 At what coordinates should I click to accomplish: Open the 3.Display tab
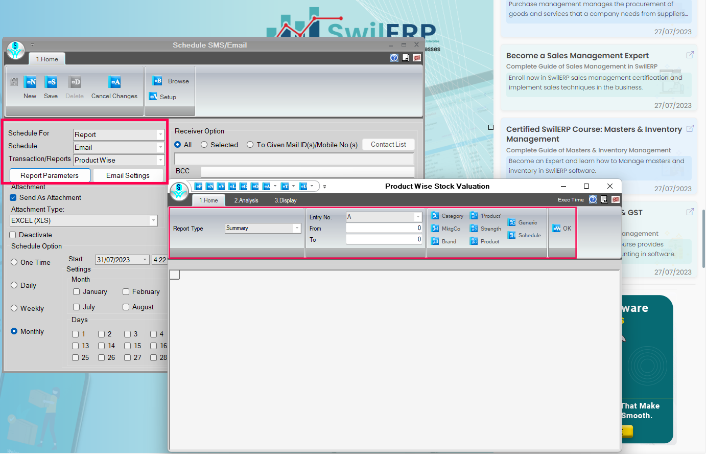tap(286, 200)
